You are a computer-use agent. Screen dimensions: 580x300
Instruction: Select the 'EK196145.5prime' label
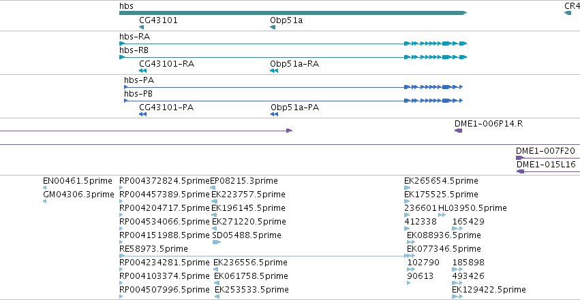[248, 208]
